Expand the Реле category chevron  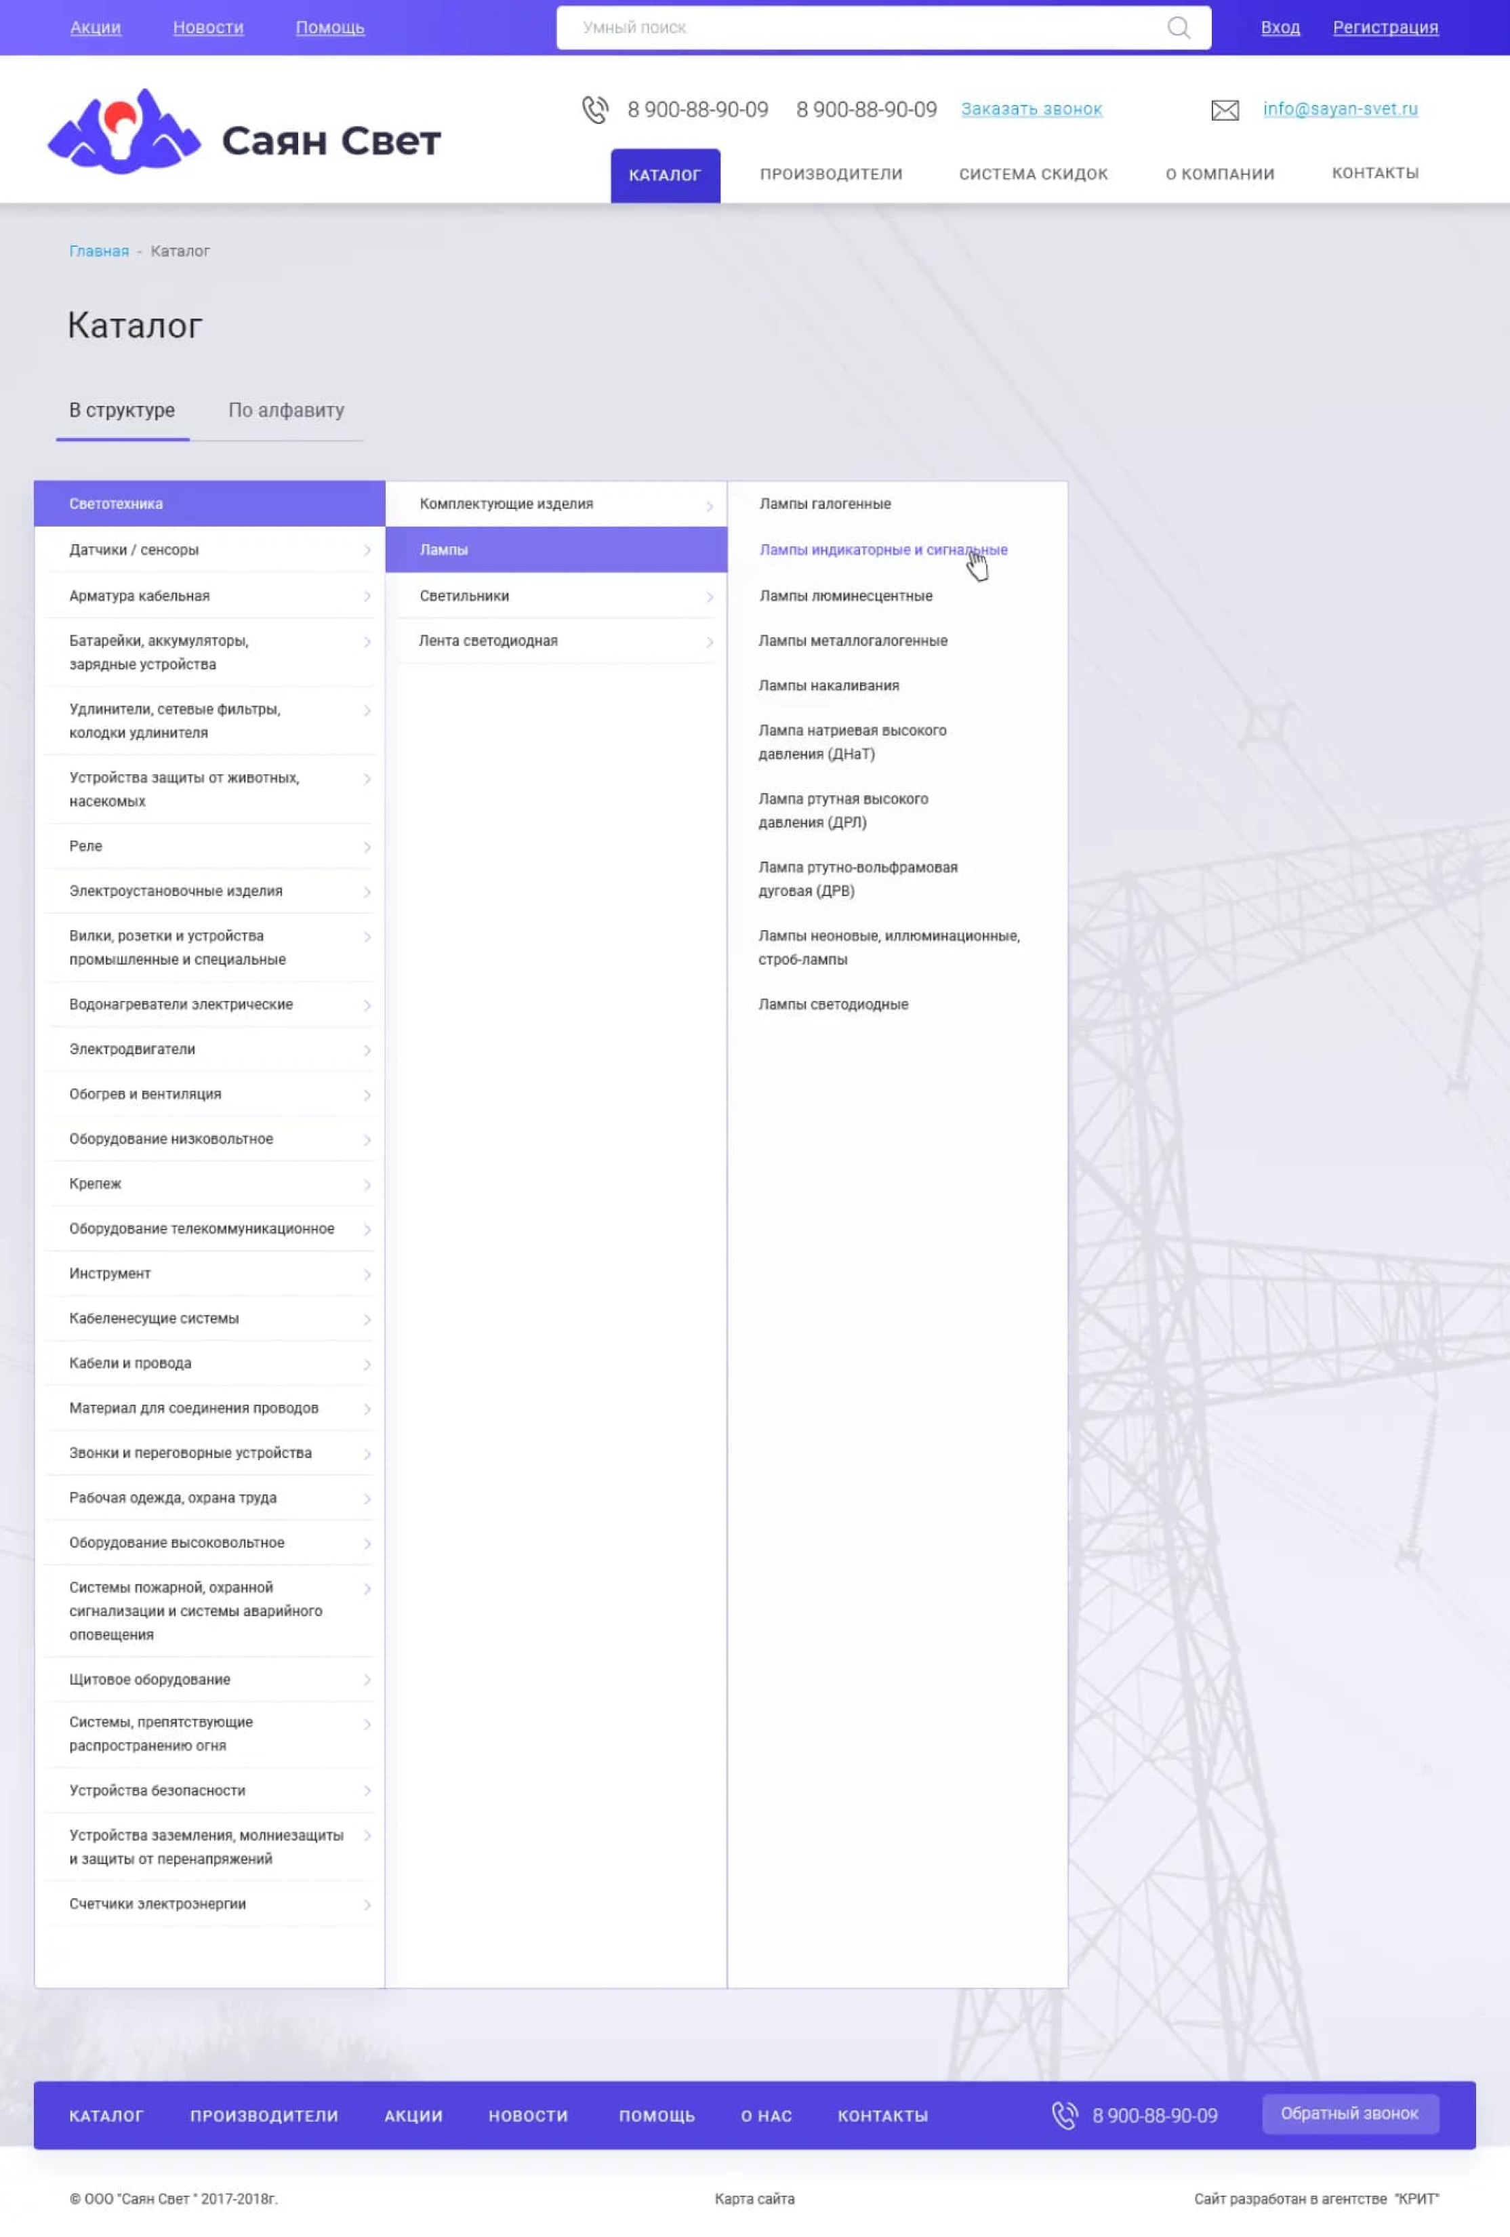(367, 847)
